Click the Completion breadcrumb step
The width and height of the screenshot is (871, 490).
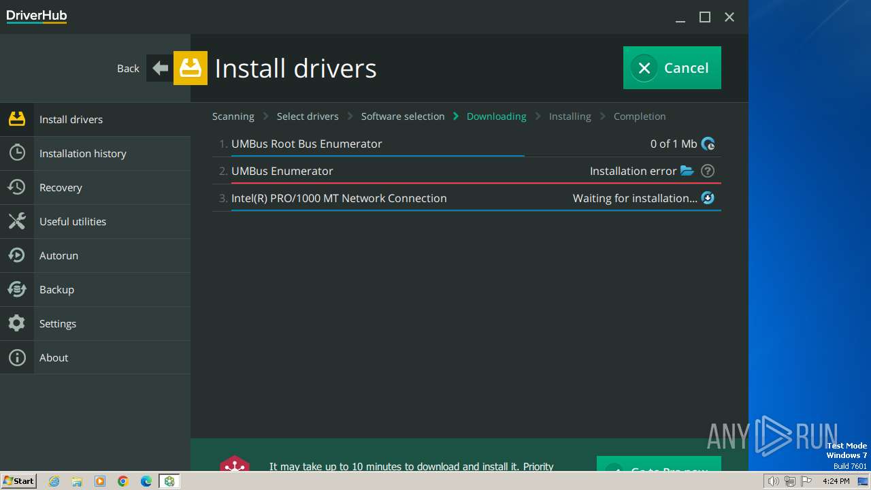[640, 116]
